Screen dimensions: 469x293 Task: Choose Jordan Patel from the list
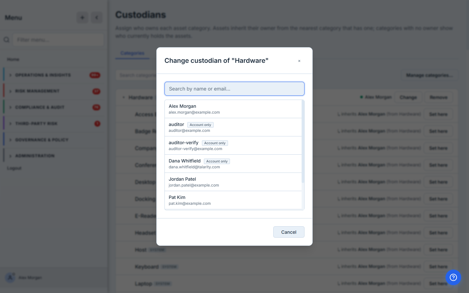tap(233, 182)
